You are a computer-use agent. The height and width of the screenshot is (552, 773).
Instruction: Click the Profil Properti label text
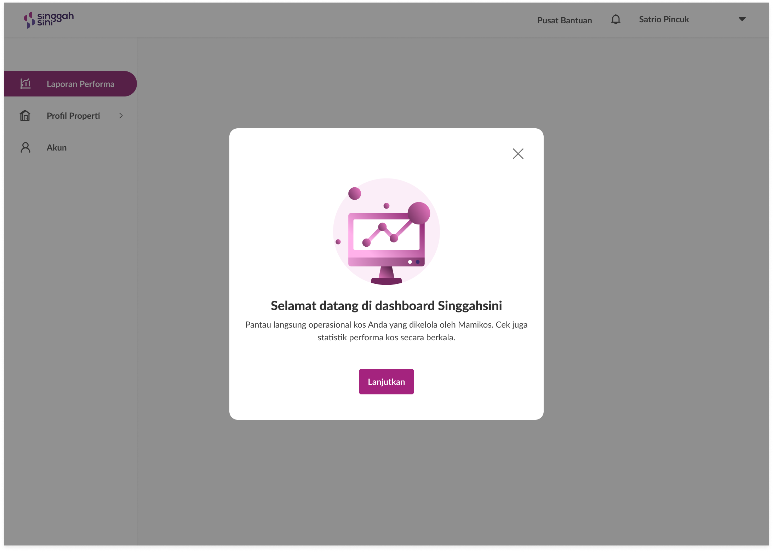[x=73, y=116]
